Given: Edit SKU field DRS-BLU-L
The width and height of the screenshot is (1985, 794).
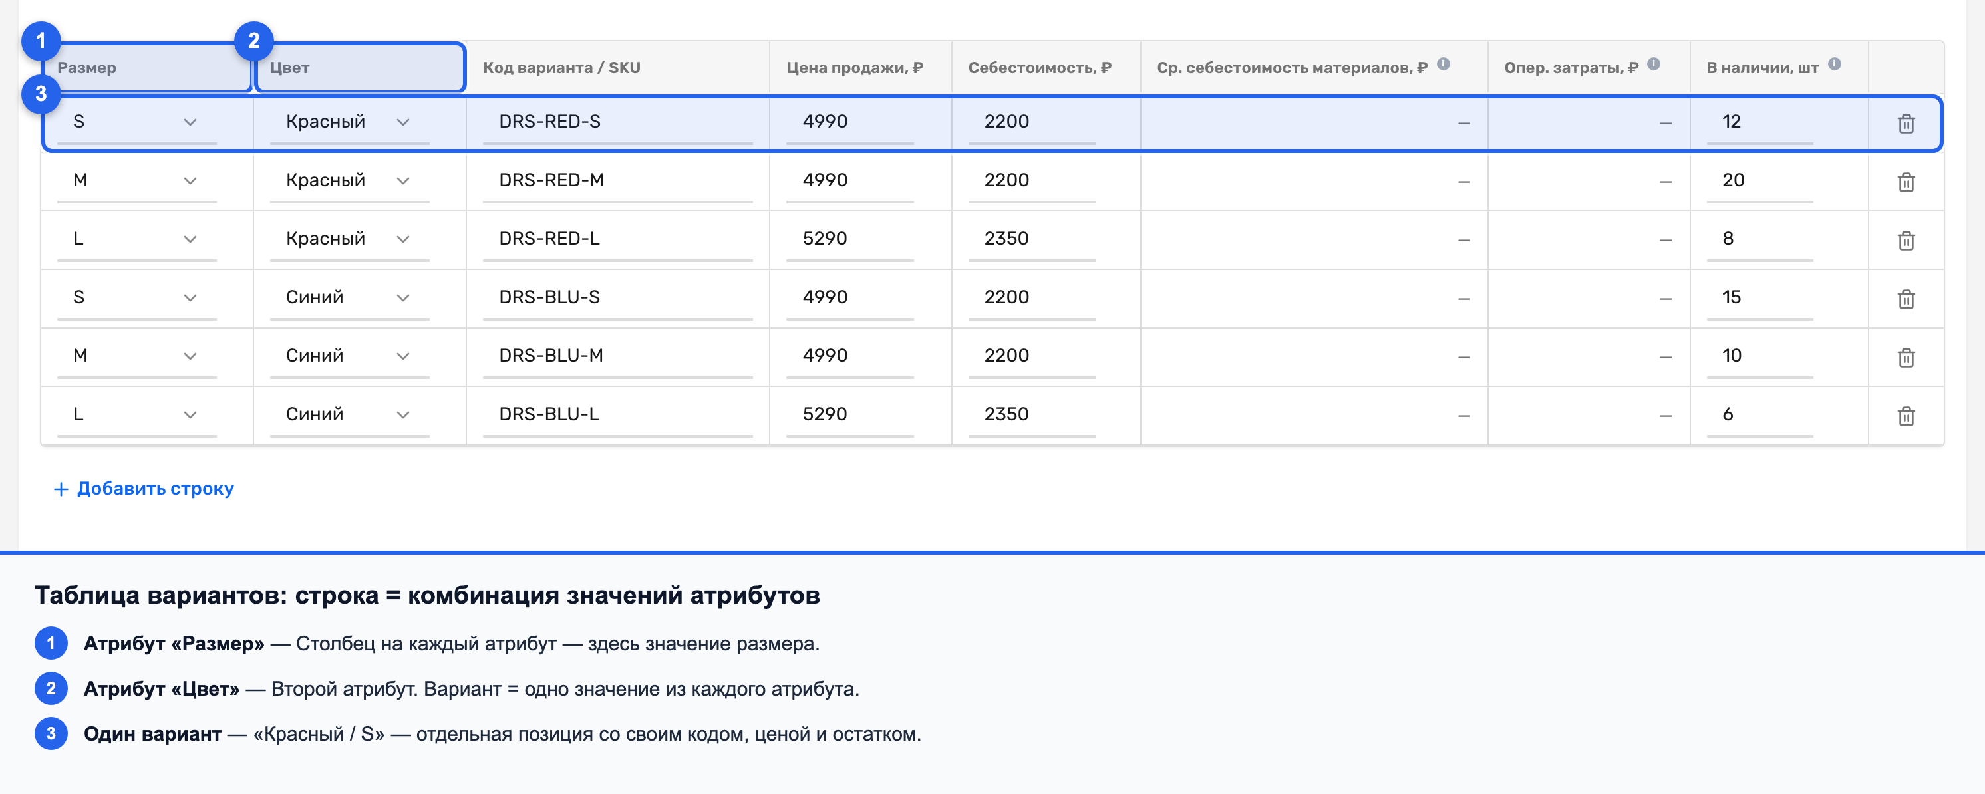Looking at the screenshot, I should click(x=617, y=414).
